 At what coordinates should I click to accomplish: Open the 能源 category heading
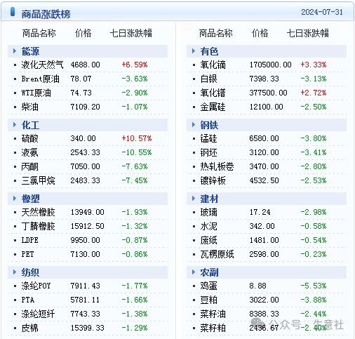click(x=30, y=51)
